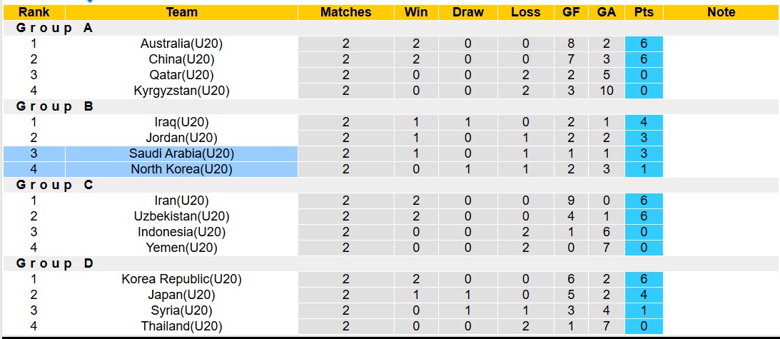Click the Matches column header

click(x=345, y=12)
